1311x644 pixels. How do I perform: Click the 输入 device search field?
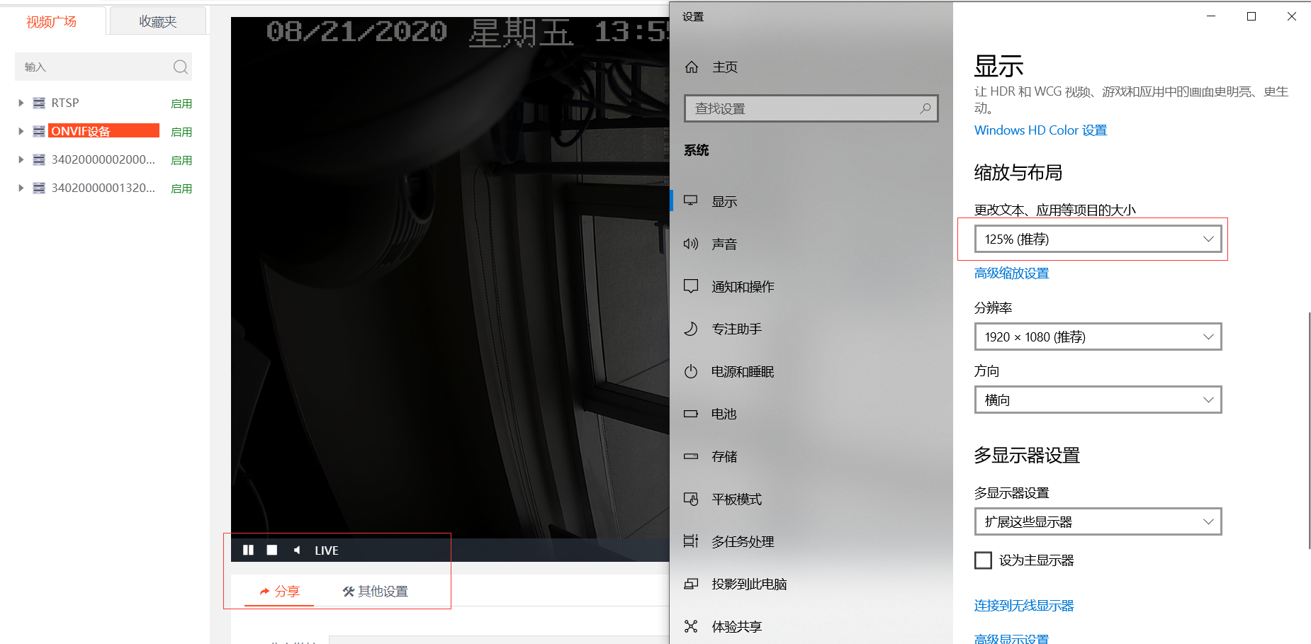[x=103, y=67]
